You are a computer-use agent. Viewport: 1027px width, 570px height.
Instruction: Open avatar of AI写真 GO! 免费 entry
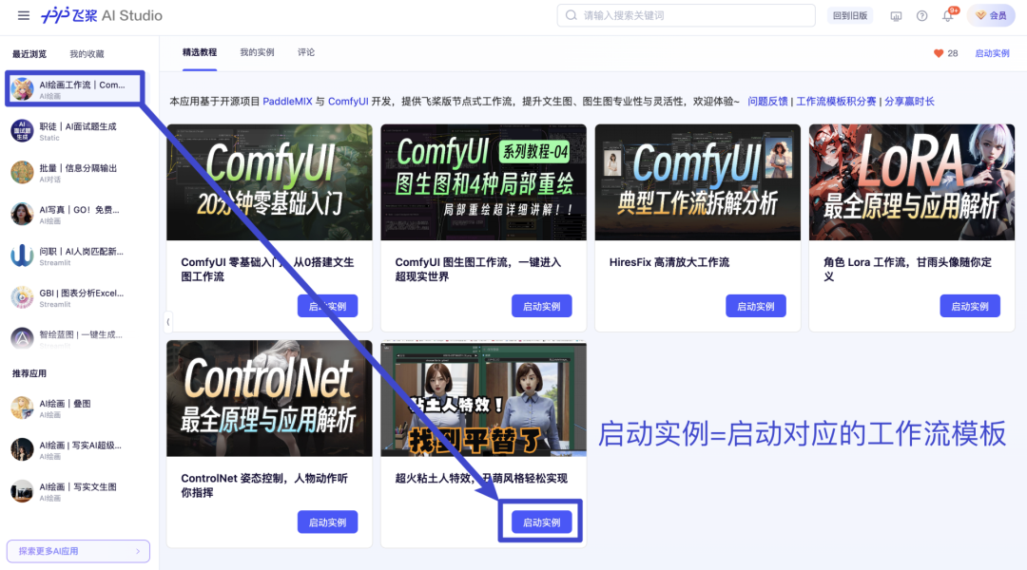tap(22, 214)
